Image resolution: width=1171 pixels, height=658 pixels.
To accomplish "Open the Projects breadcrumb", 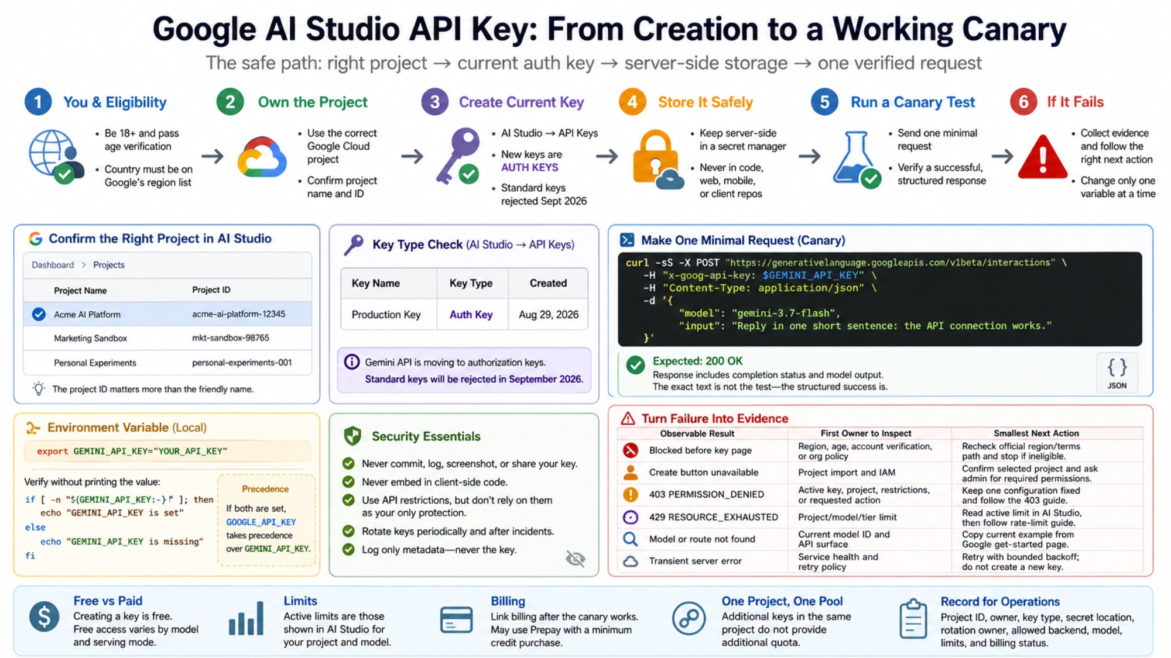I will pyautogui.click(x=109, y=265).
